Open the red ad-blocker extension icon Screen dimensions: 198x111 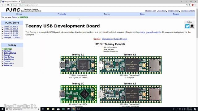click(193, 5)
